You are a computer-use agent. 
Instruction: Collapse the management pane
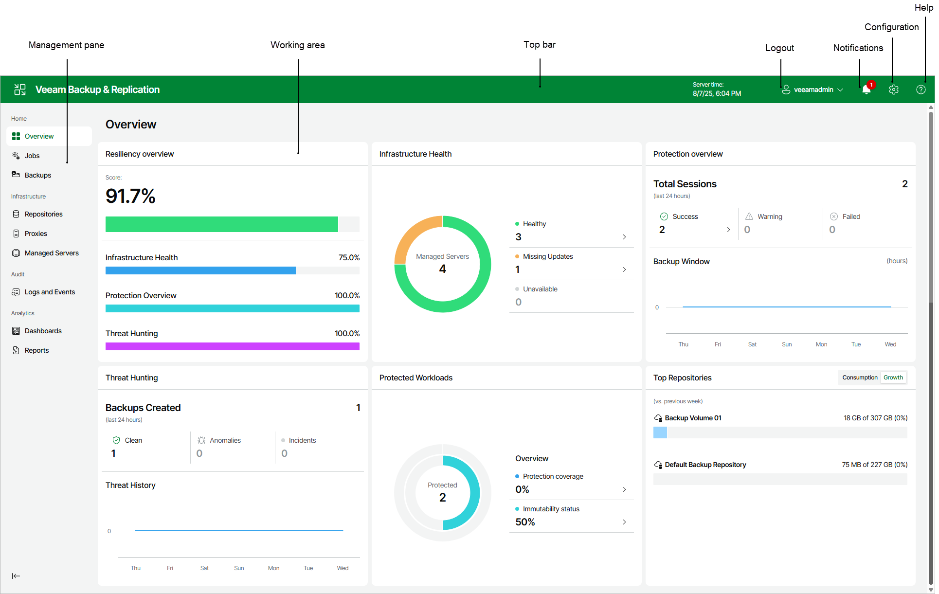click(16, 576)
